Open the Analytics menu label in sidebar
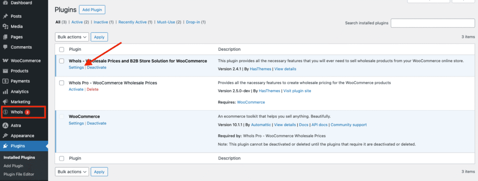 coord(20,92)
